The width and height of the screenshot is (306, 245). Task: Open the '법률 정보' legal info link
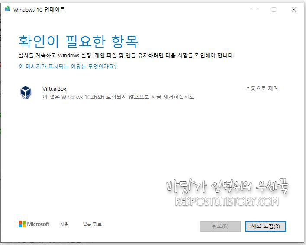click(x=92, y=224)
